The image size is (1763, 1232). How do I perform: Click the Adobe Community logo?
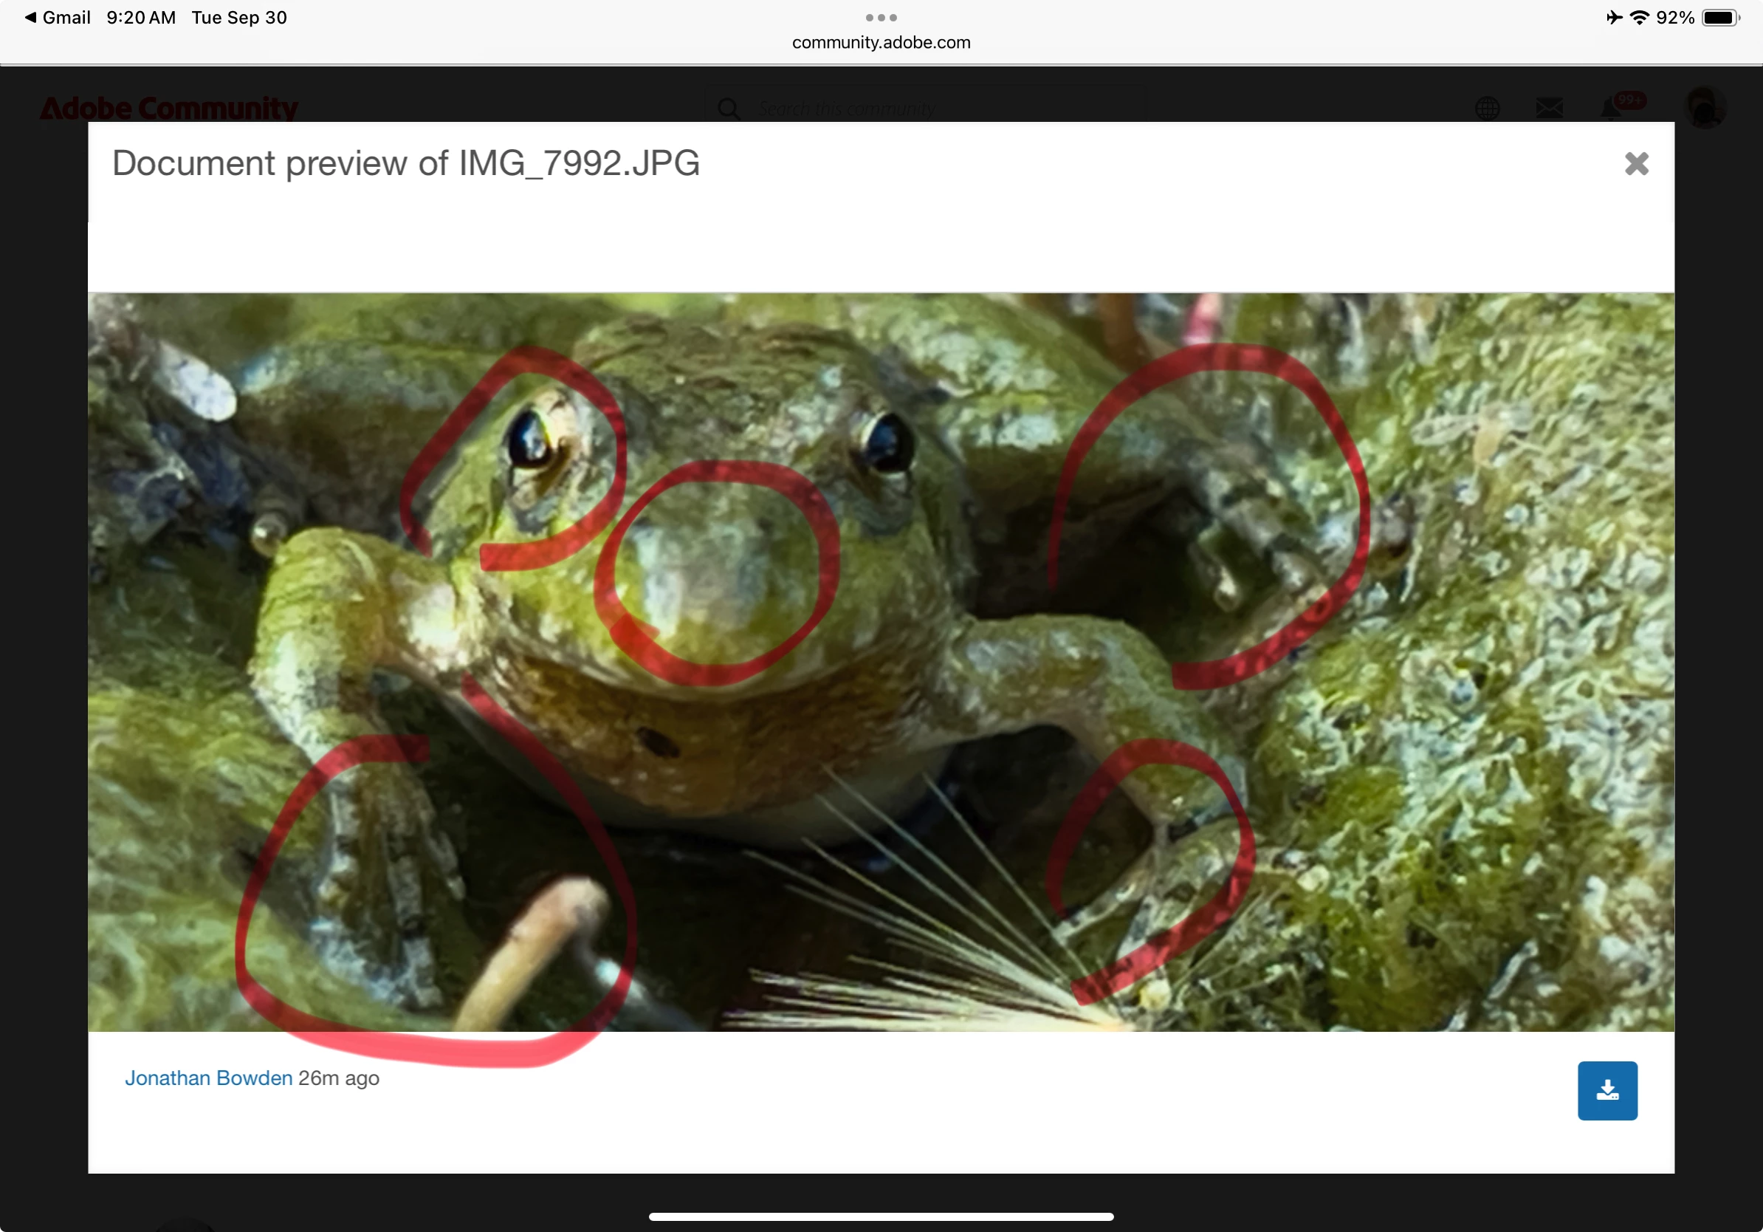tap(169, 109)
